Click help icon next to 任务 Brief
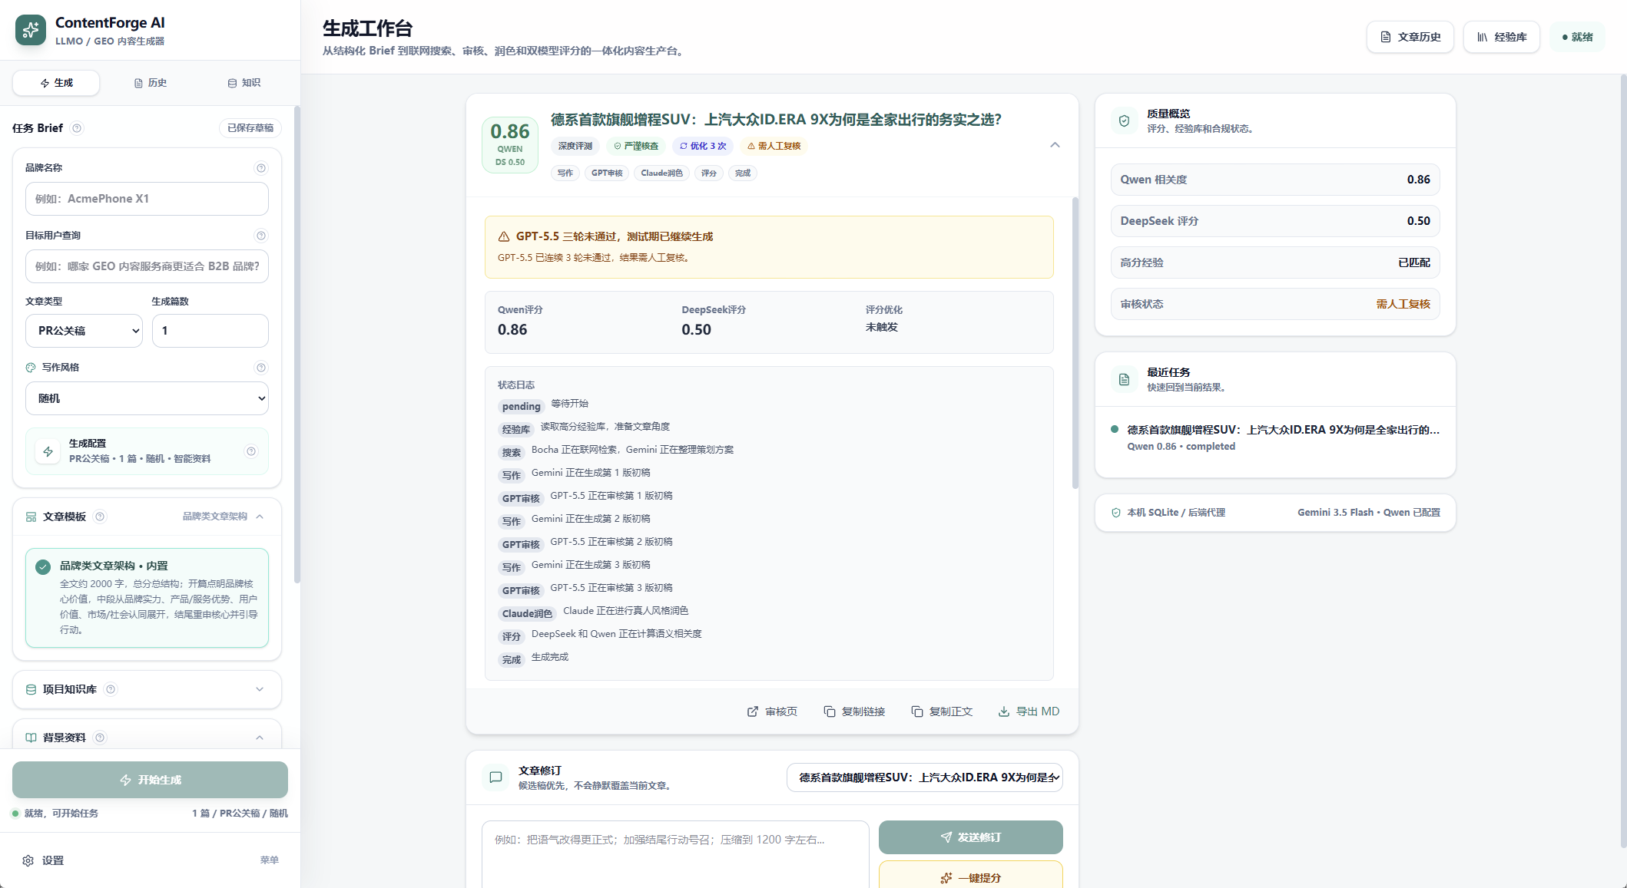Screen dimensions: 1627x888 pyautogui.click(x=77, y=128)
